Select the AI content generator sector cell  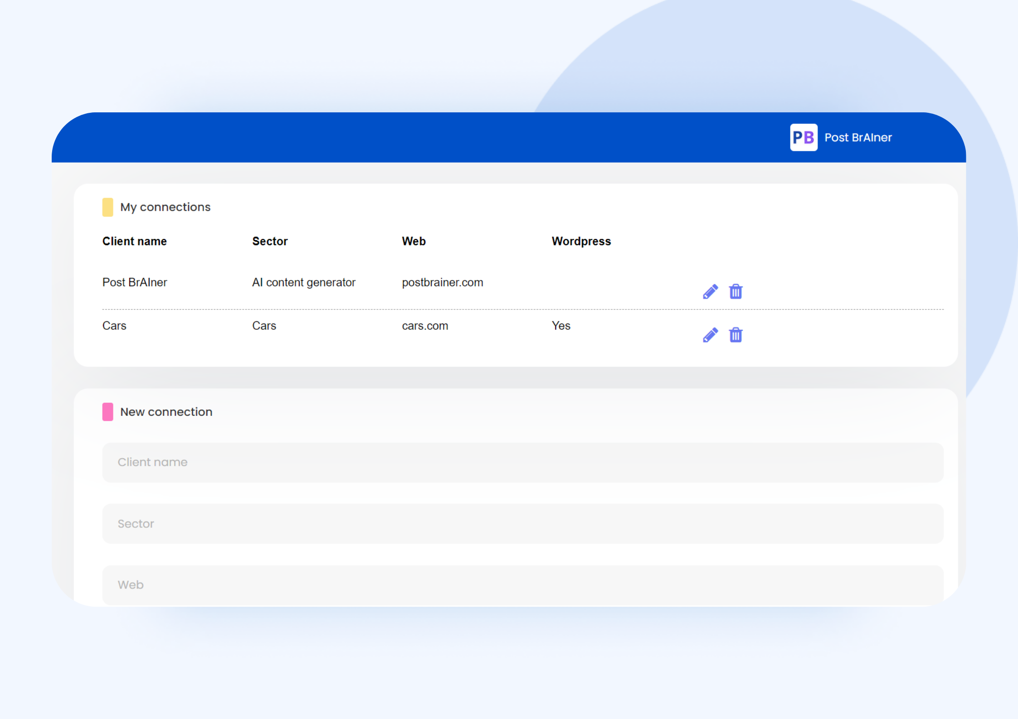[303, 282]
